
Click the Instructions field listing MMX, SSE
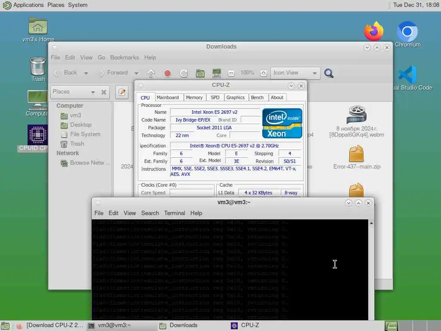(236, 172)
